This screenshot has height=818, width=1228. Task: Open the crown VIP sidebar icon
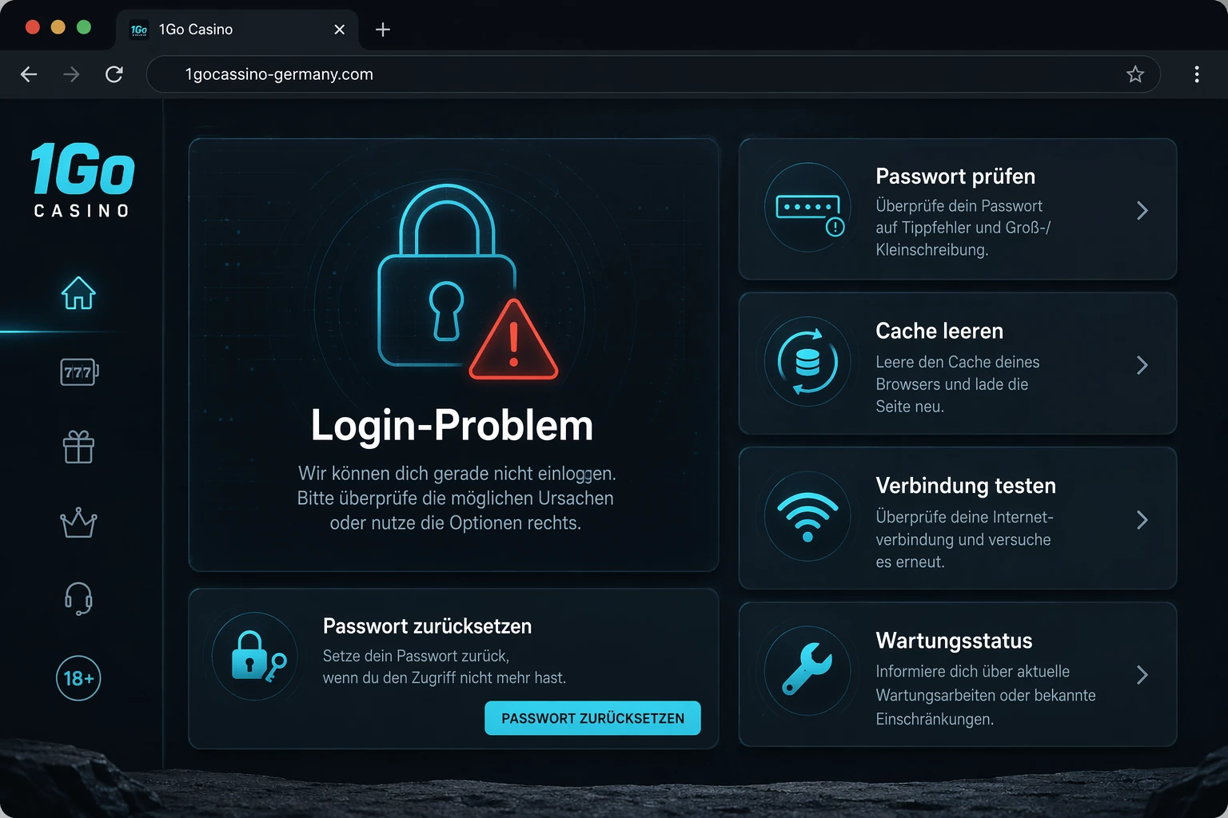[78, 522]
